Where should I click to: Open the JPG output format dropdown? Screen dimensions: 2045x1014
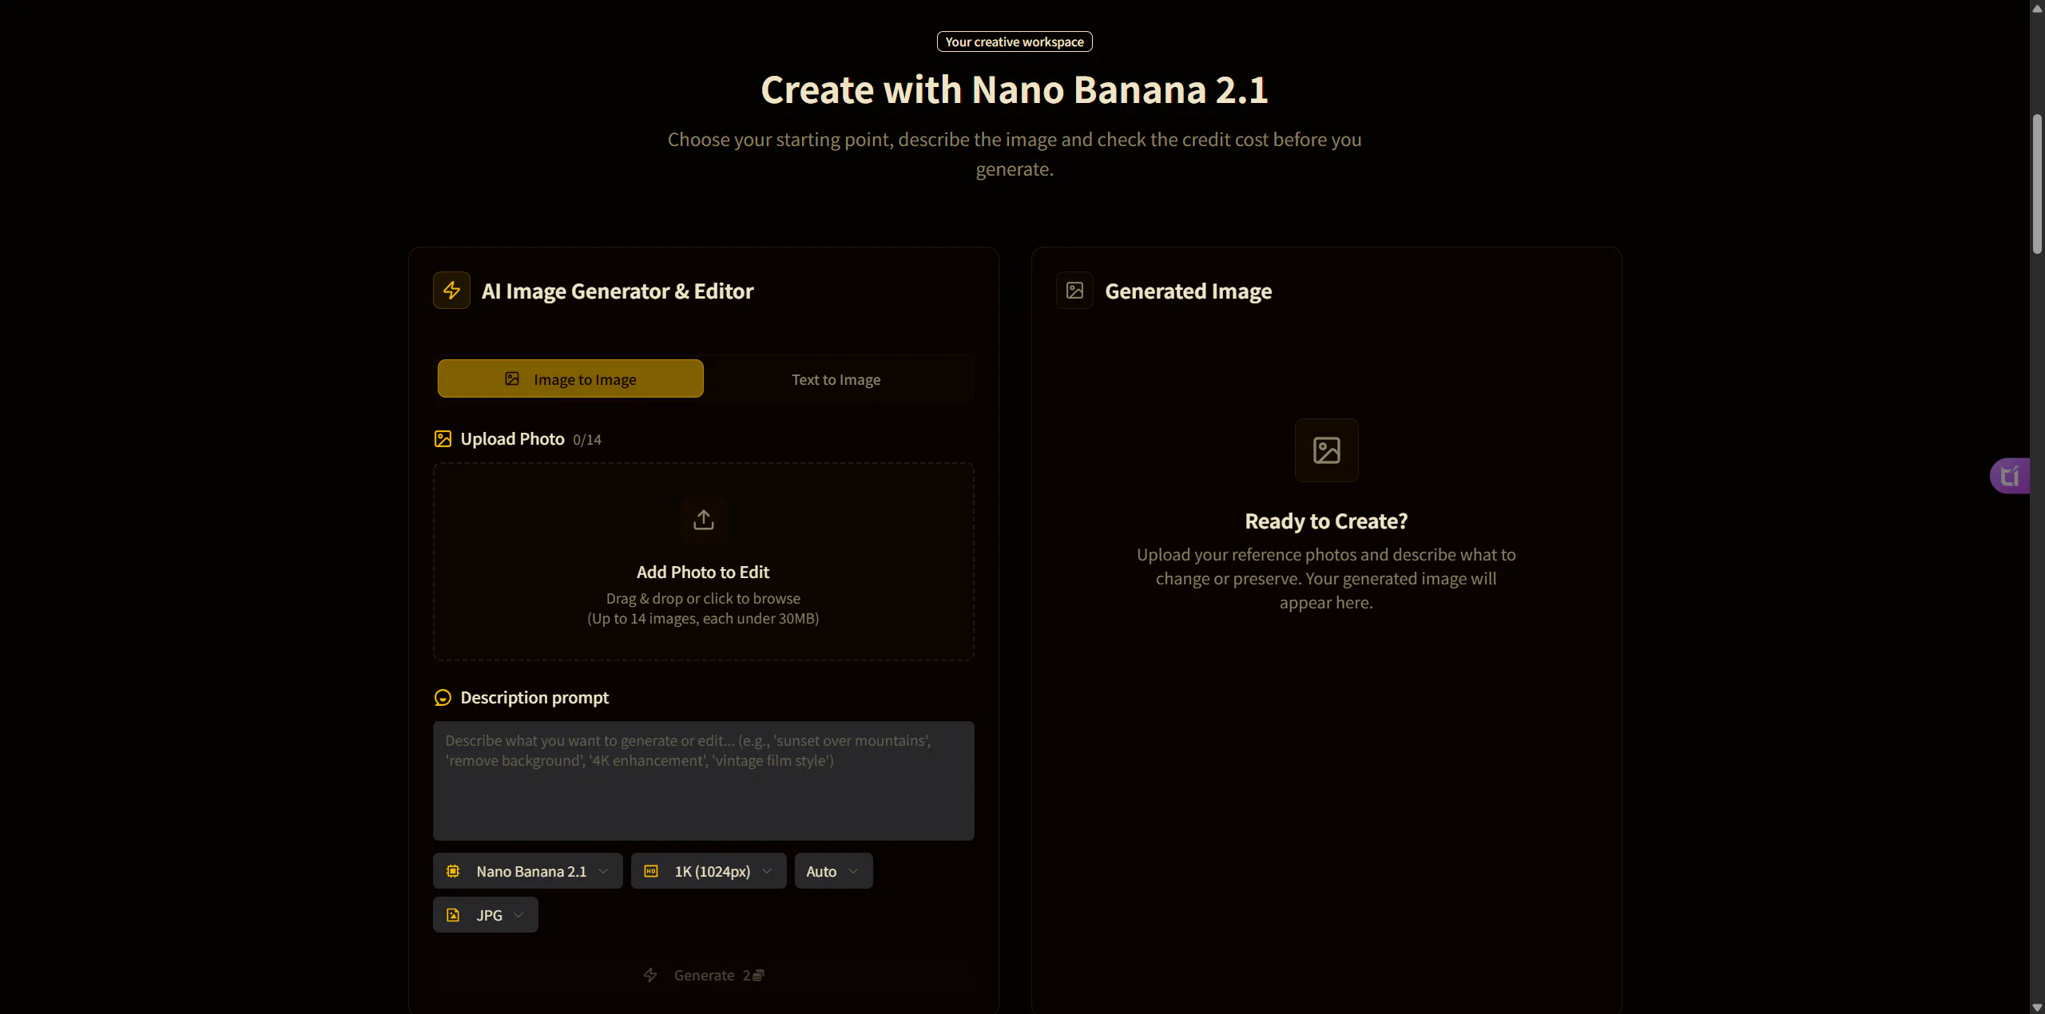[x=485, y=915]
